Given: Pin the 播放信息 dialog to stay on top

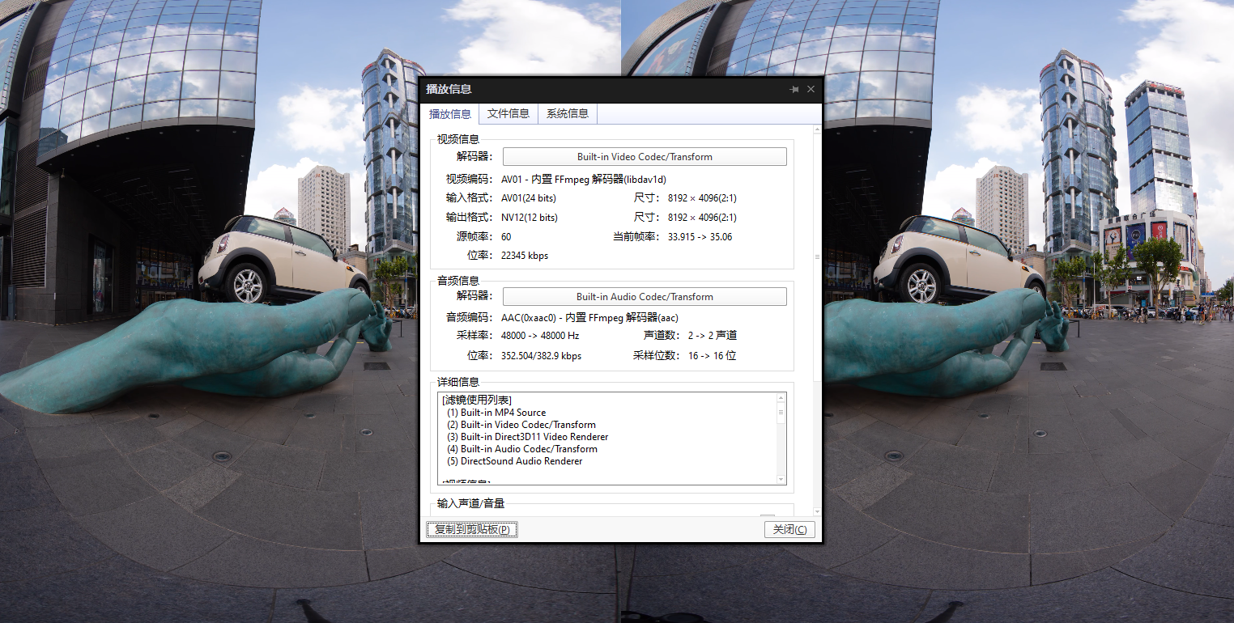Looking at the screenshot, I should pyautogui.click(x=794, y=89).
